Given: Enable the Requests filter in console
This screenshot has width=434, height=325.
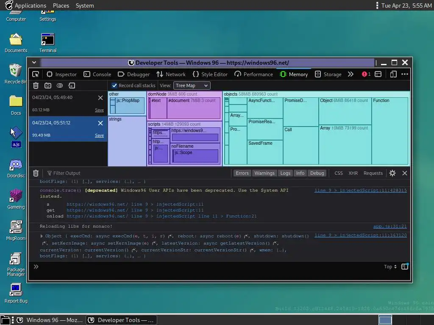Looking at the screenshot, I should tap(373, 173).
